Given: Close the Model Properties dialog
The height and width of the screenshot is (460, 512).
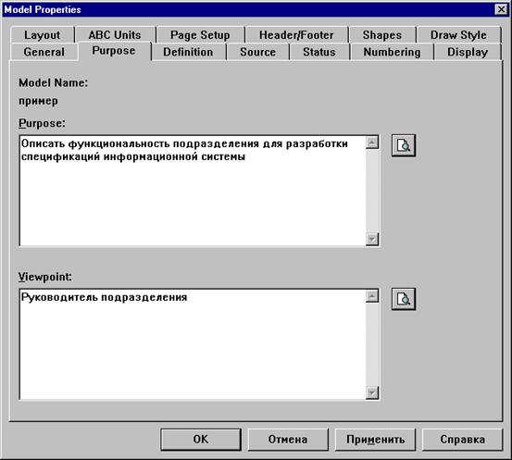Looking at the screenshot, I should [x=501, y=9].
